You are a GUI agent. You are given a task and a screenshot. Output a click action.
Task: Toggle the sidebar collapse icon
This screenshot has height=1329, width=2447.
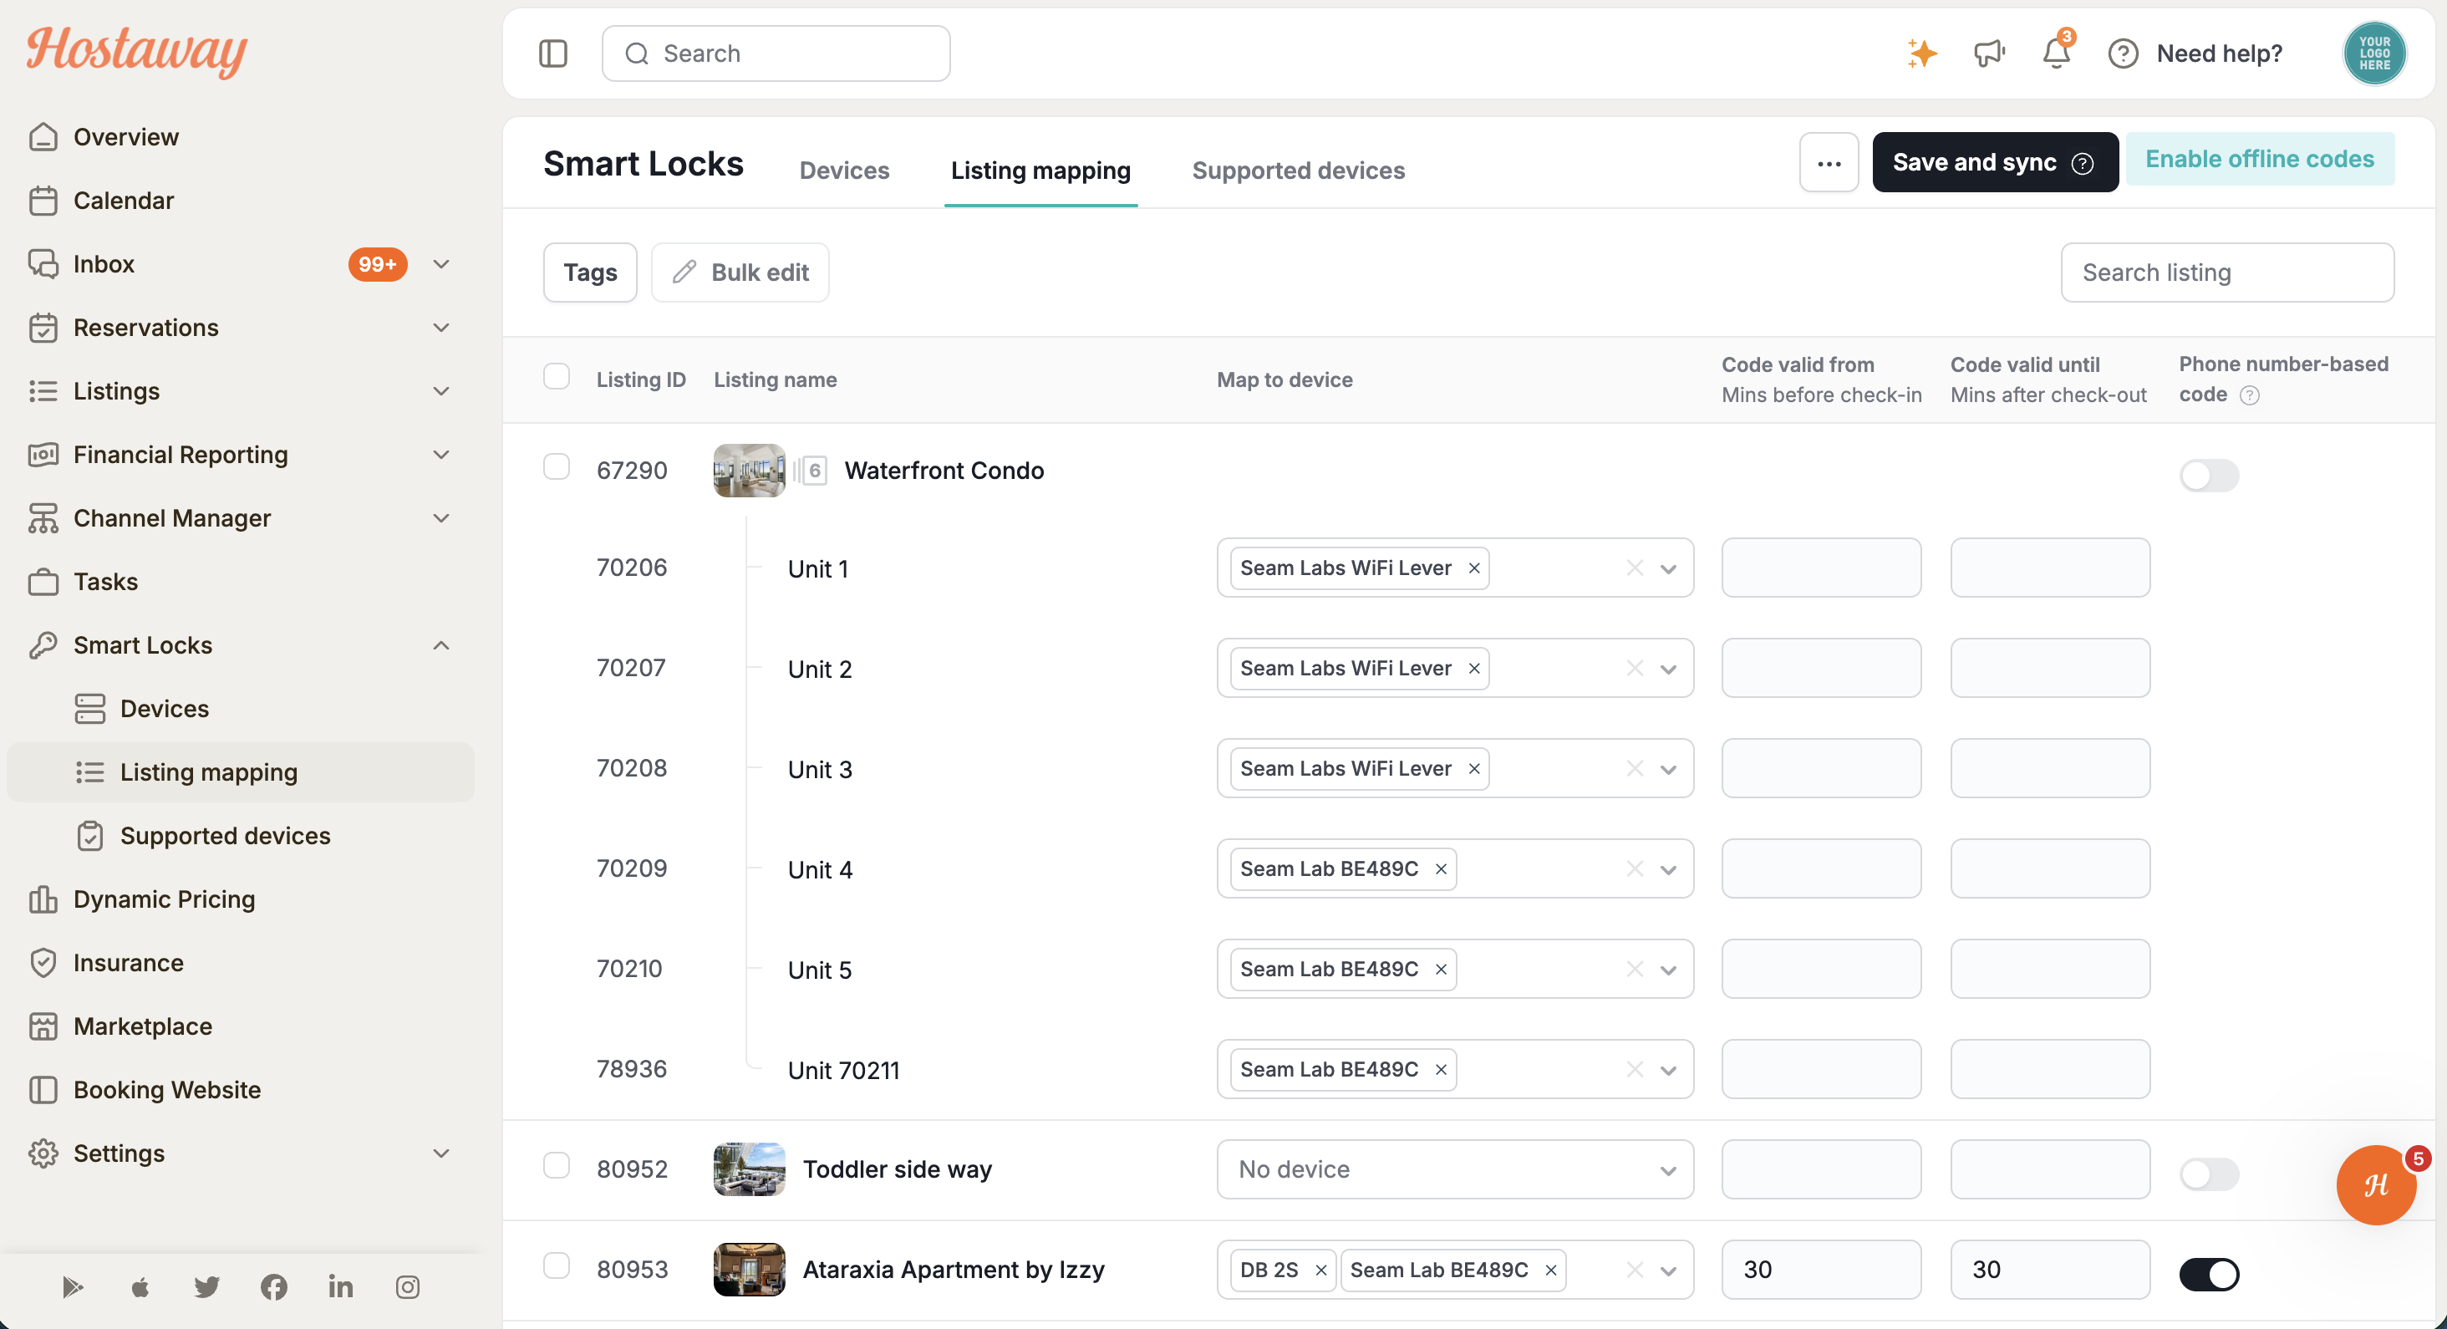pos(553,53)
